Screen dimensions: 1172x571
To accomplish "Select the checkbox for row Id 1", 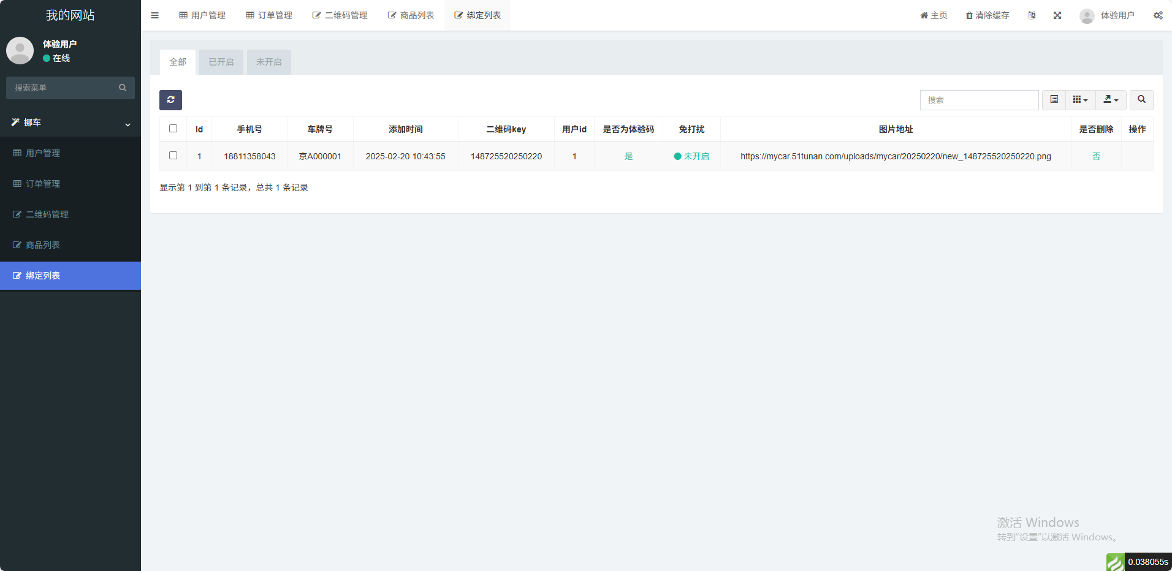I will [173, 156].
